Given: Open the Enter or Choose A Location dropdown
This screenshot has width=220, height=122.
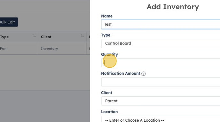Looking at the screenshot, I should pos(161,119).
